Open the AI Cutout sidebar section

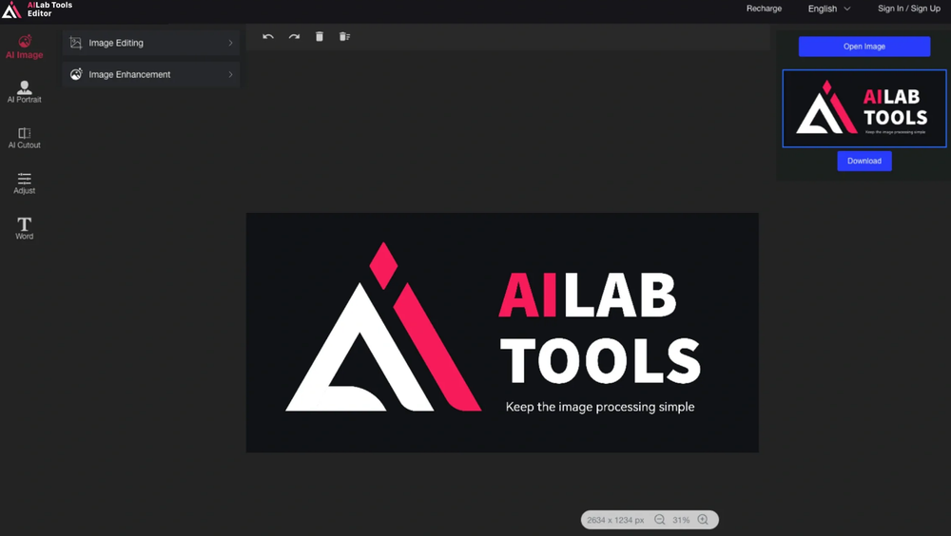point(25,138)
